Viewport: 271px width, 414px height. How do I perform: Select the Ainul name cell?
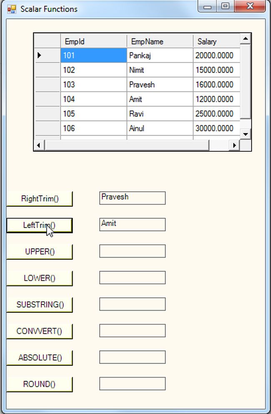click(160, 128)
